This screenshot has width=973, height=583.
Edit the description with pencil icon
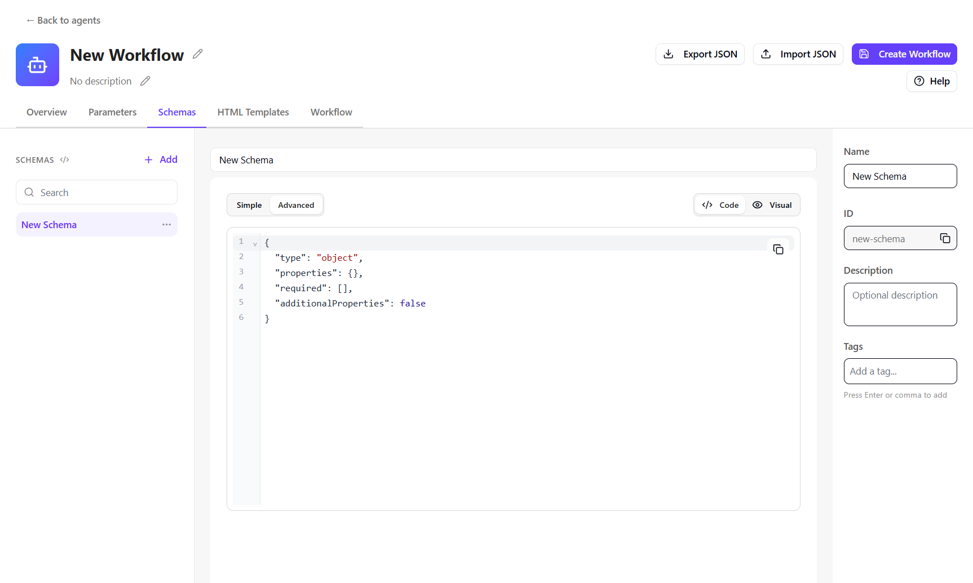[x=145, y=81]
